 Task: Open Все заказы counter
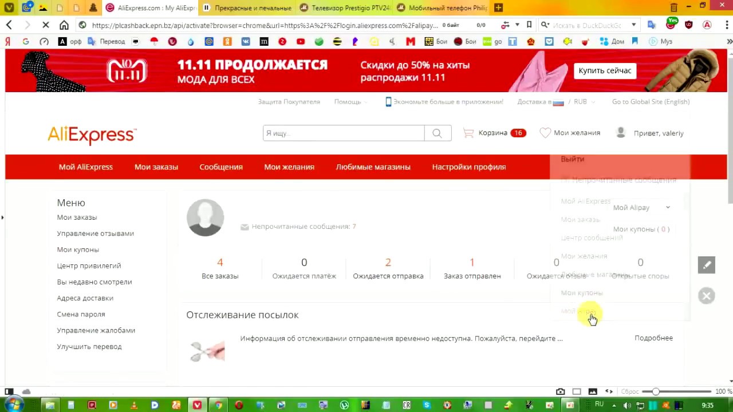220,268
